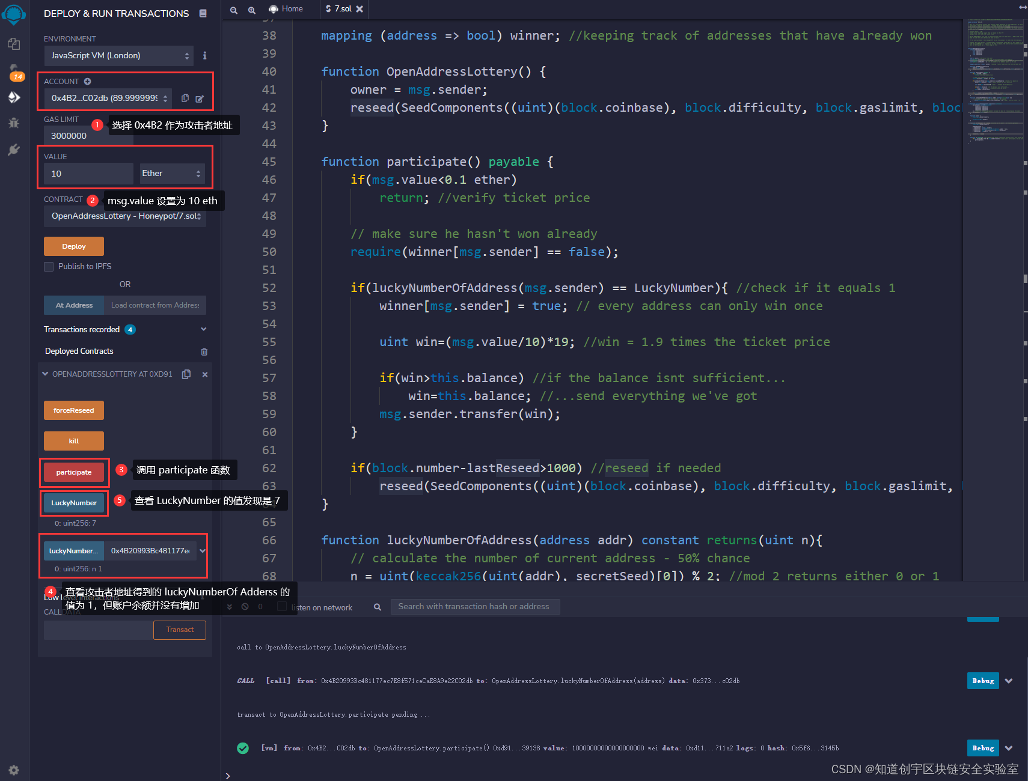Open the Settings gear in sidebar

tap(14, 770)
